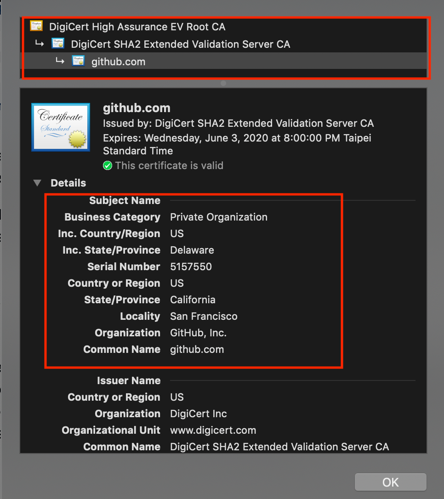Click the 'www.digicert.com' value

tap(213, 430)
